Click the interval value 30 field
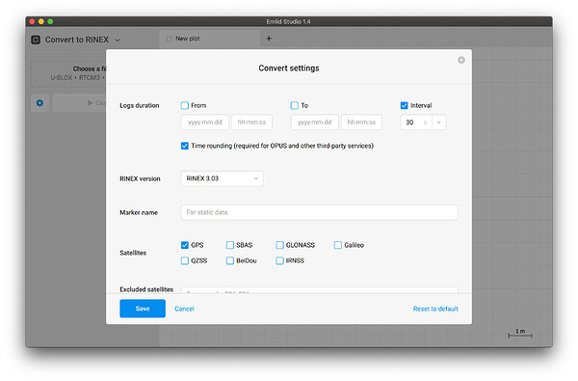This screenshot has width=578, height=381. 416,122
